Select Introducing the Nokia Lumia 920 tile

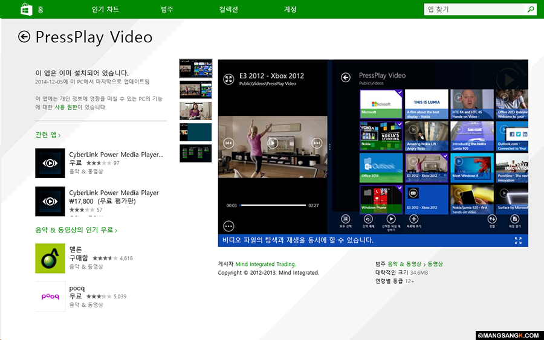(472, 136)
